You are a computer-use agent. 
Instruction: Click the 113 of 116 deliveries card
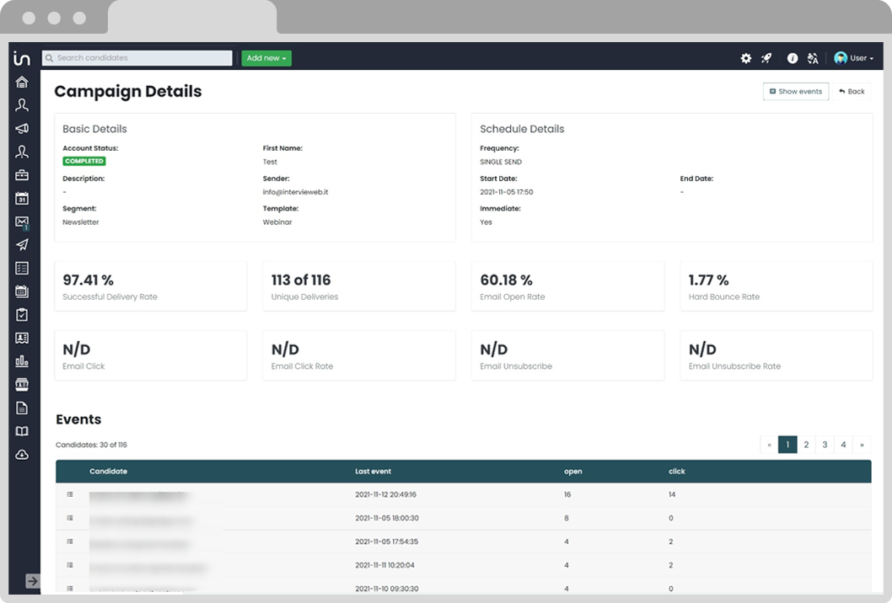tap(359, 285)
